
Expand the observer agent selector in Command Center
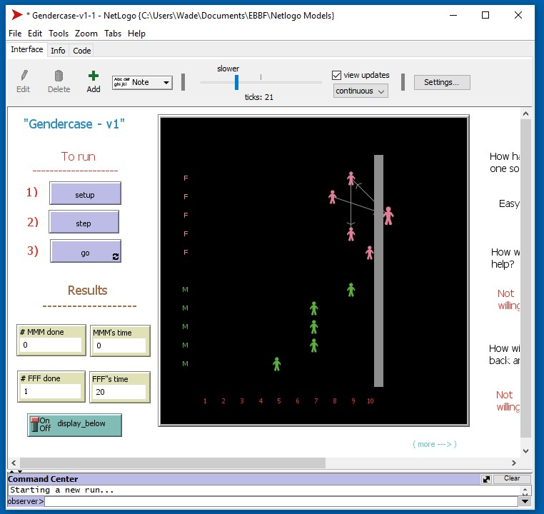pos(25,501)
